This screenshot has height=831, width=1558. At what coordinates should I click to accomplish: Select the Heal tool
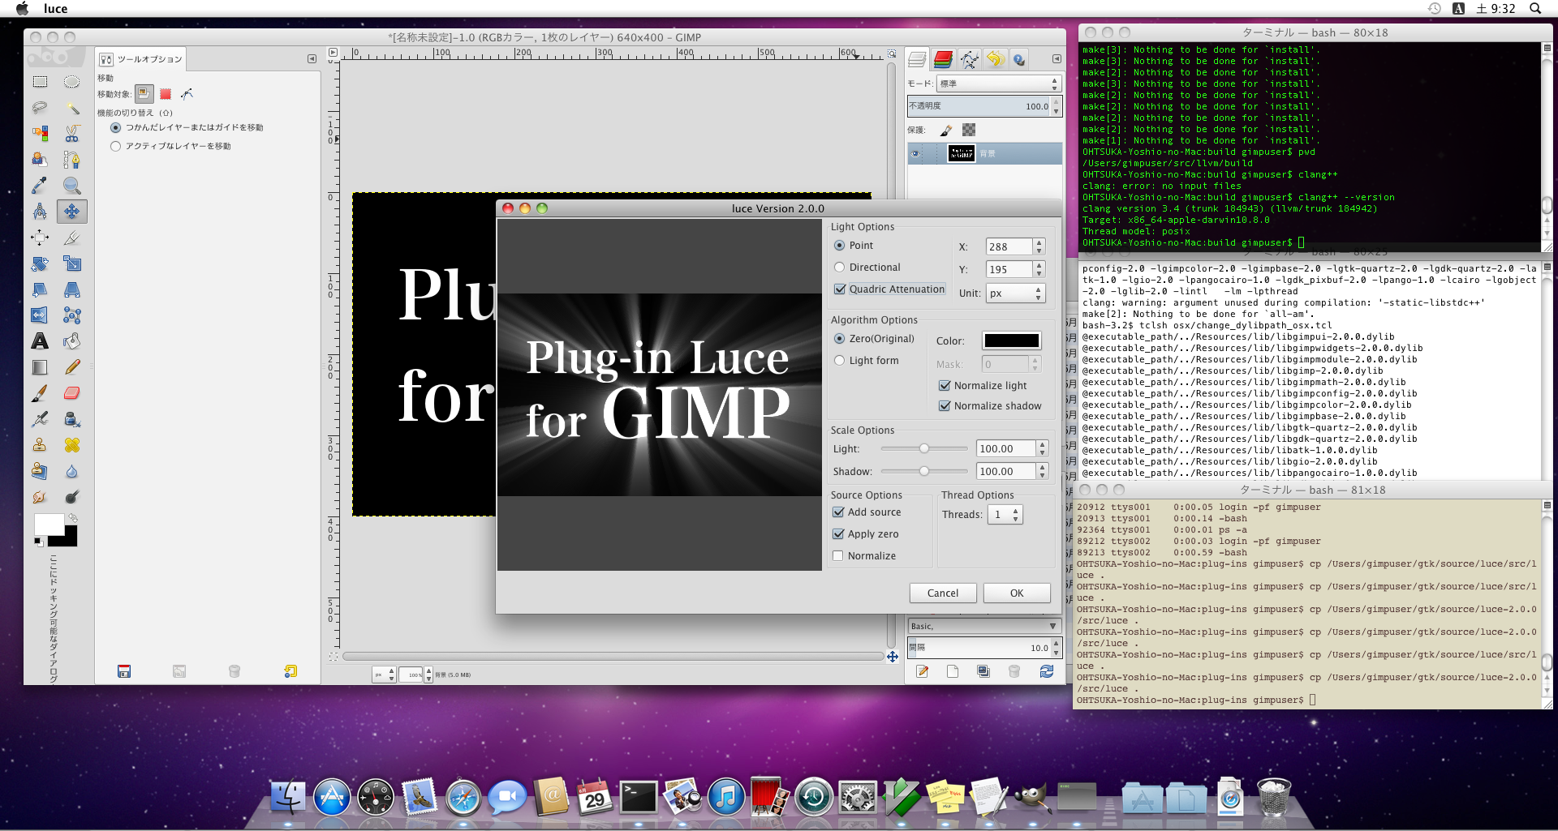(71, 445)
